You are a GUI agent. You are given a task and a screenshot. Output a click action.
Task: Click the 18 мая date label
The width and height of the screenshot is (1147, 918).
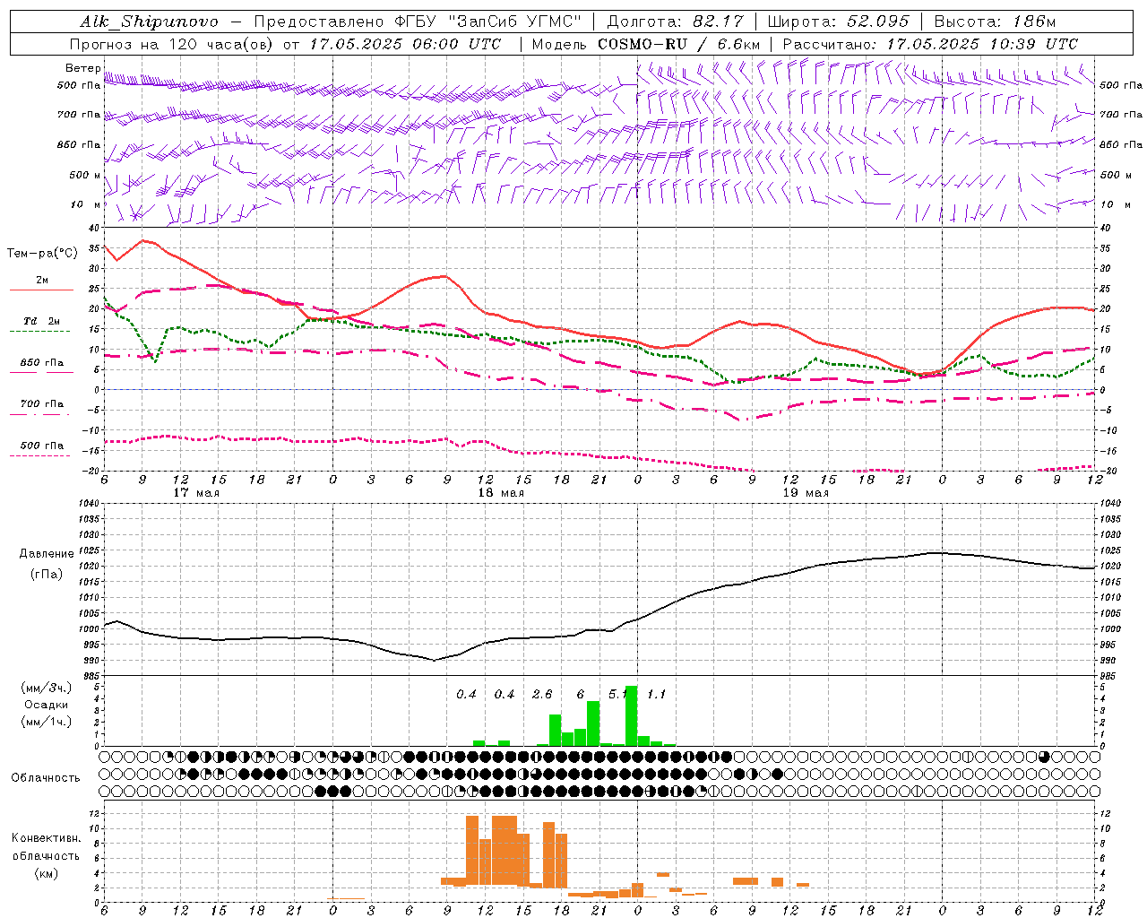(501, 493)
